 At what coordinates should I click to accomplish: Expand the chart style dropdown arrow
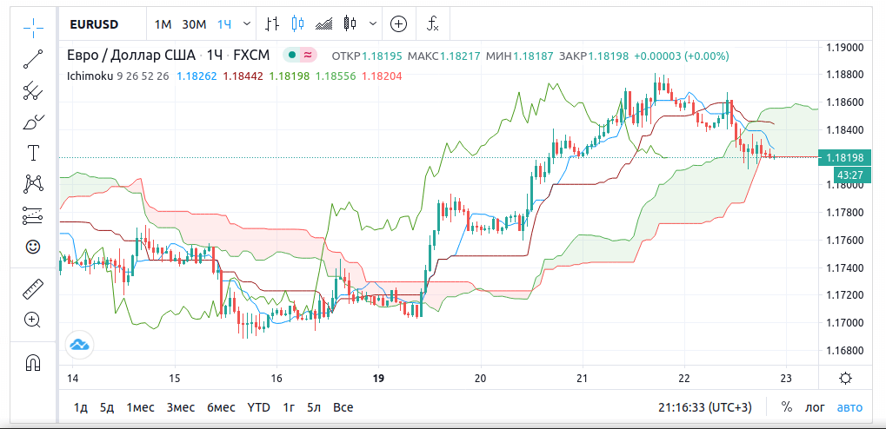[x=374, y=23]
